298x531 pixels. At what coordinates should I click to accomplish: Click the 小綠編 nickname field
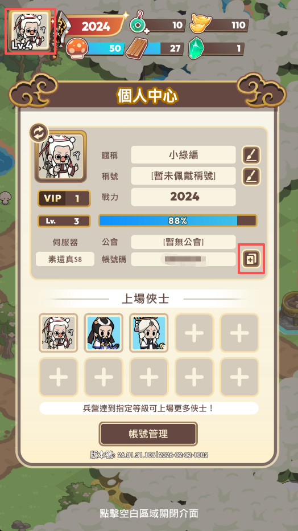pos(184,155)
